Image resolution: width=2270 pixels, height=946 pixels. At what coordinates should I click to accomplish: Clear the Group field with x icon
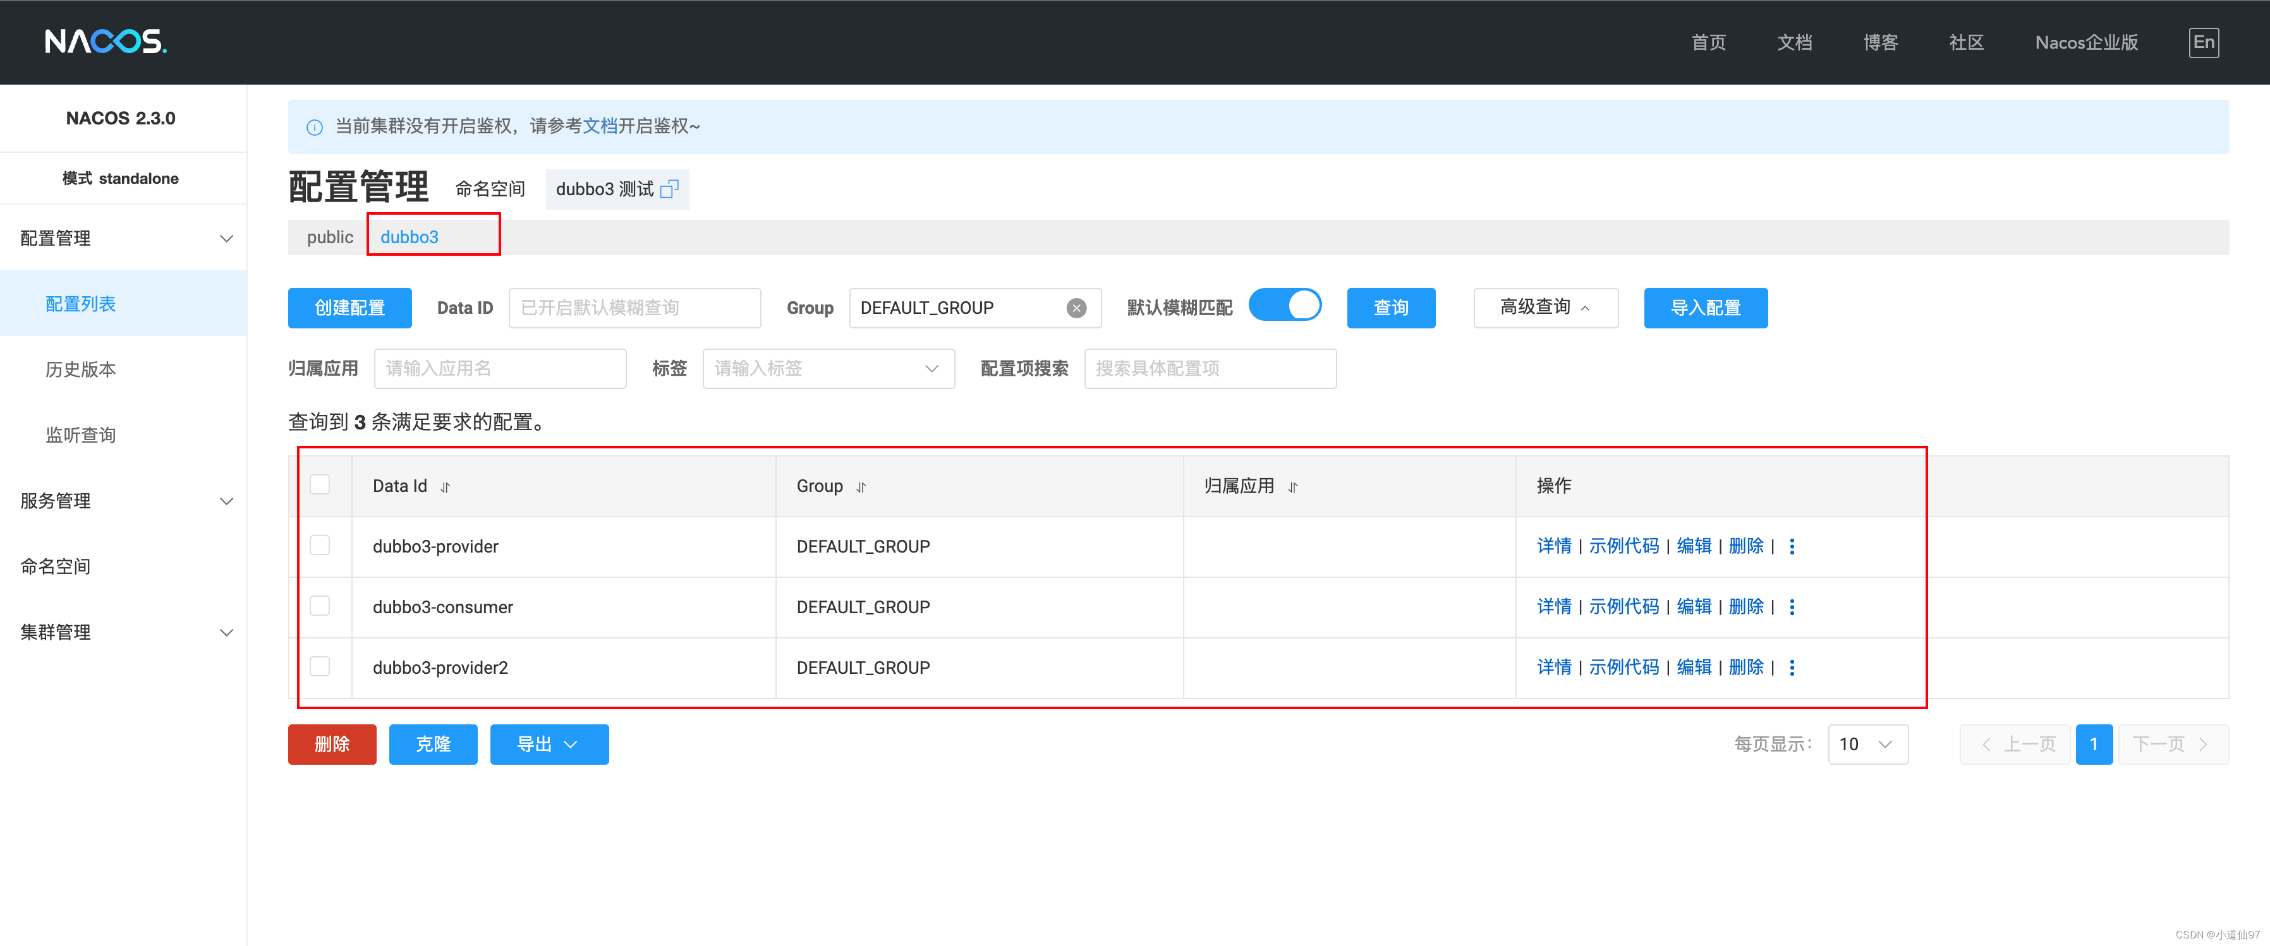pos(1076,308)
